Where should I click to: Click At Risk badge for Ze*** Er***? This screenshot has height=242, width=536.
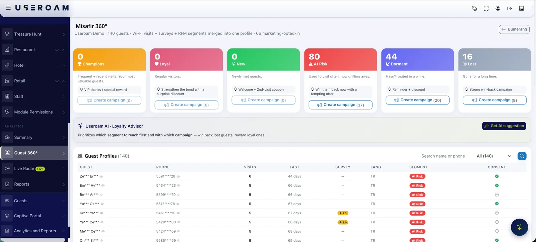(x=417, y=176)
